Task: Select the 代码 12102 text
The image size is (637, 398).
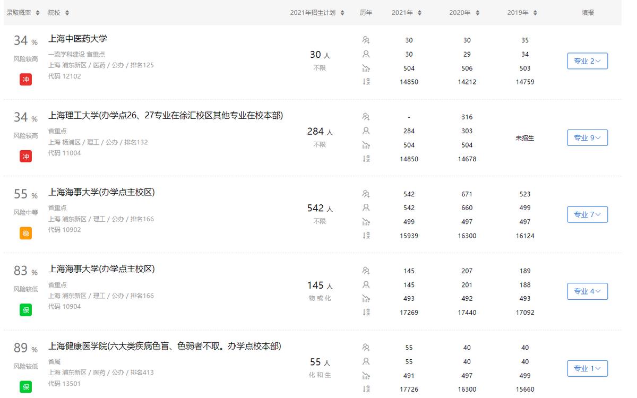Action: 65,76
